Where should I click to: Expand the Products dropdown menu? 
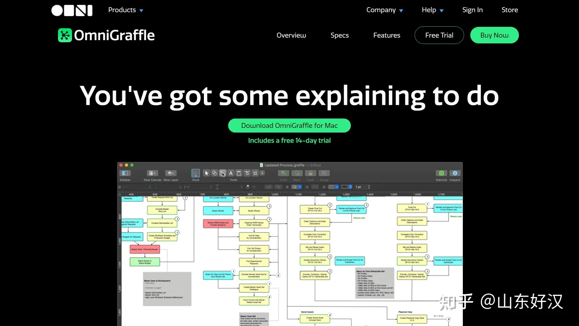pos(126,10)
